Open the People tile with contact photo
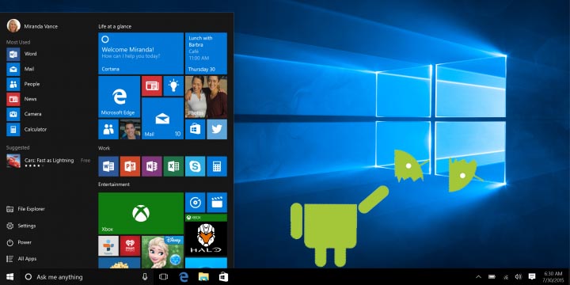The height and width of the screenshot is (285, 570). 119,129
